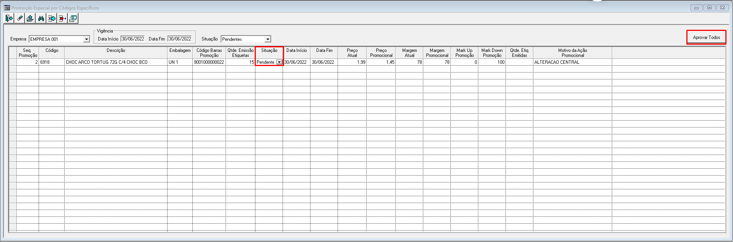Screen dimensions: 733x242
Task: Click barcode cell 9001000000022
Action: 209,62
